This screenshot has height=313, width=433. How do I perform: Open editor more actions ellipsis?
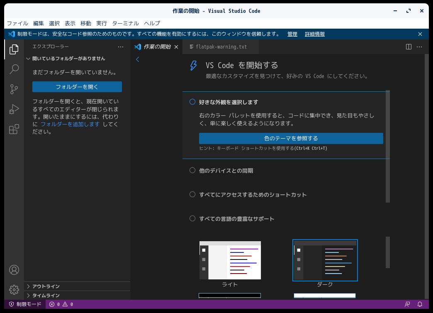click(419, 47)
